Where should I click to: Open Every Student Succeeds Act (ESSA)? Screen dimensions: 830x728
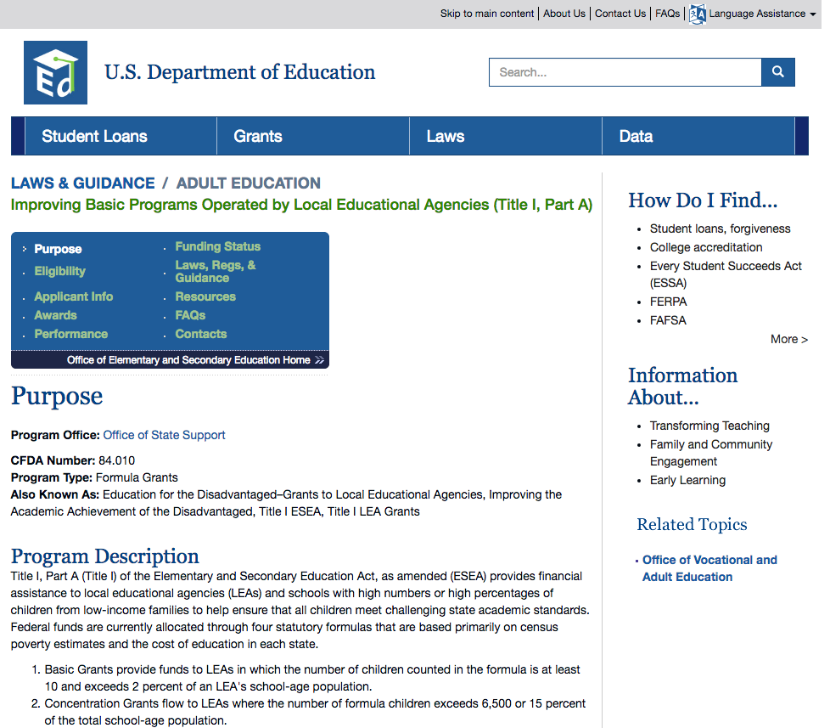pos(726,274)
